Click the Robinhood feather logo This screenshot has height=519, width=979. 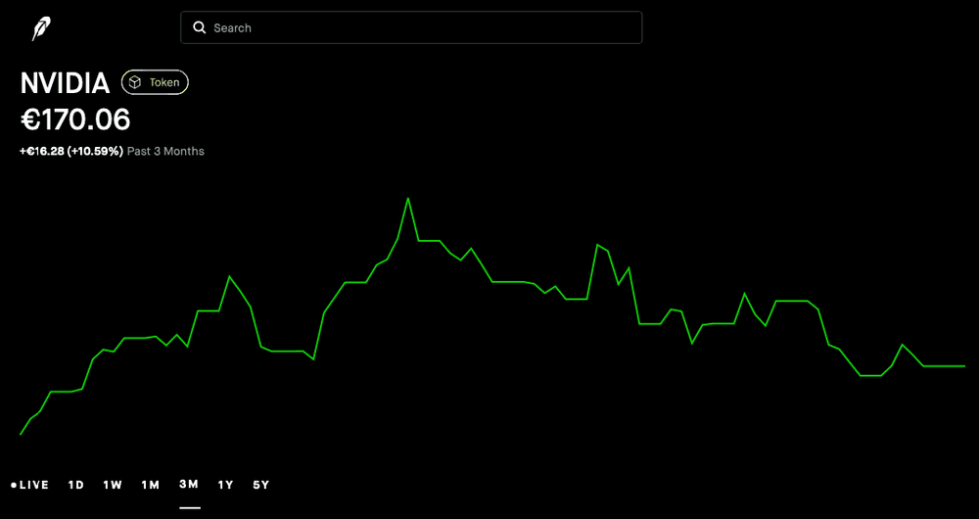coord(41,28)
